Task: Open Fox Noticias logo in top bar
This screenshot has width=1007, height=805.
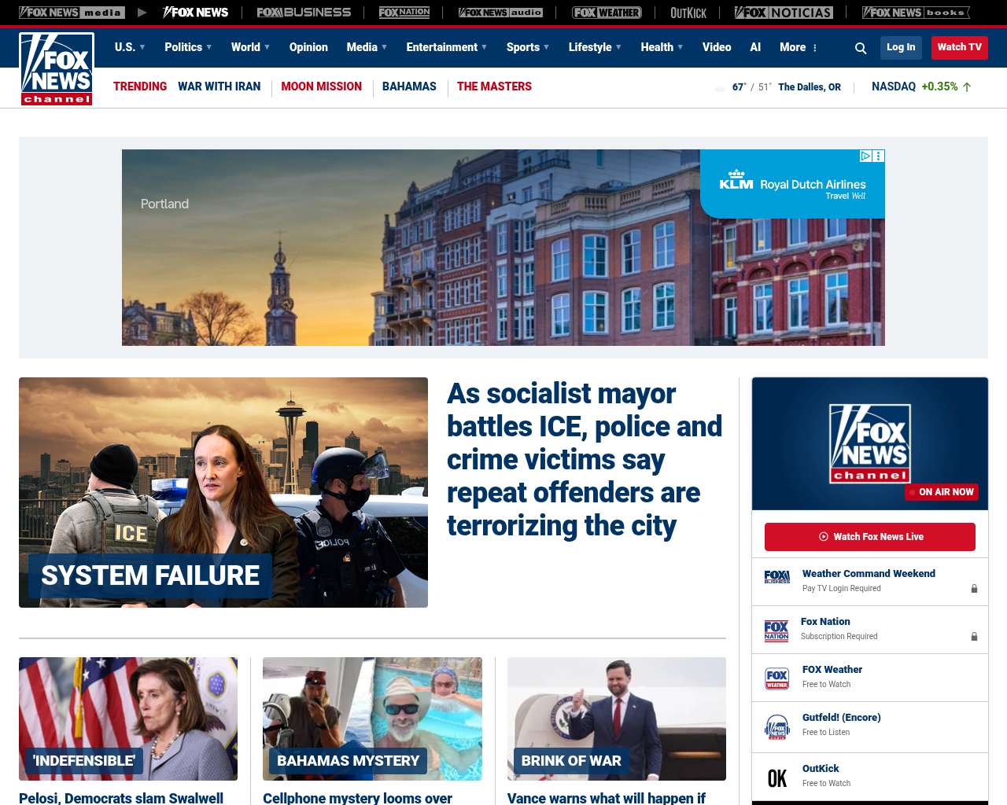Action: (x=784, y=13)
